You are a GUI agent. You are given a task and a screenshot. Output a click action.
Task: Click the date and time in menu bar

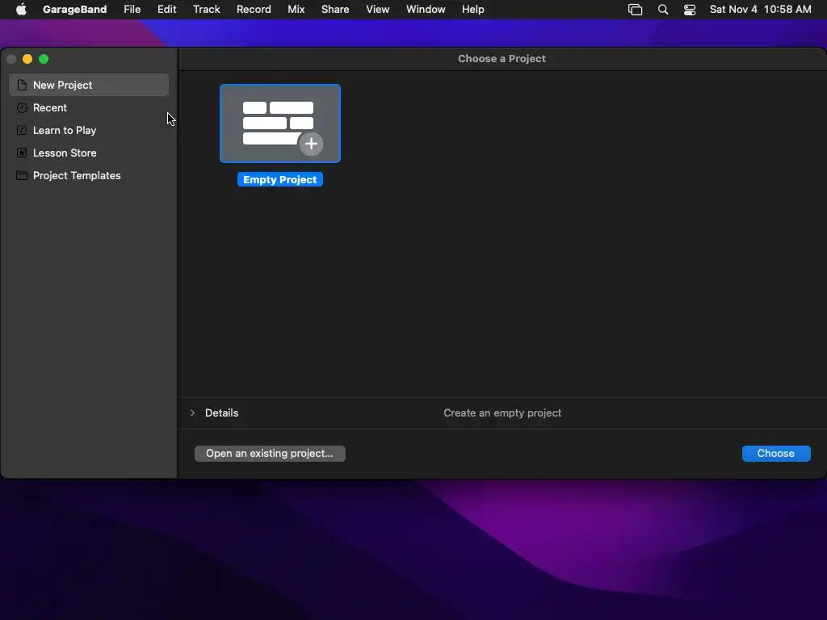(x=760, y=10)
